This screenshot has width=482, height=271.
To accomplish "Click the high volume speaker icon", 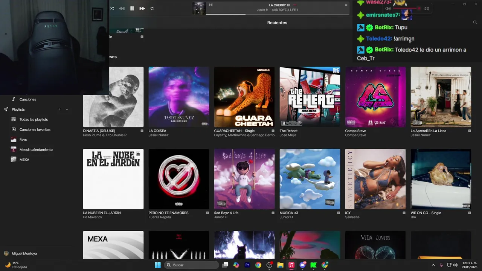I will click(426, 8).
